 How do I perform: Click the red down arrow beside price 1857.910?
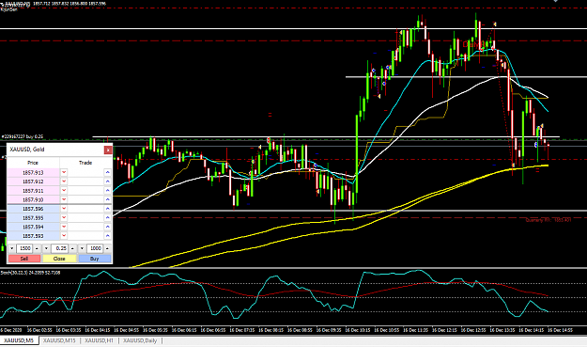pyautogui.click(x=64, y=199)
